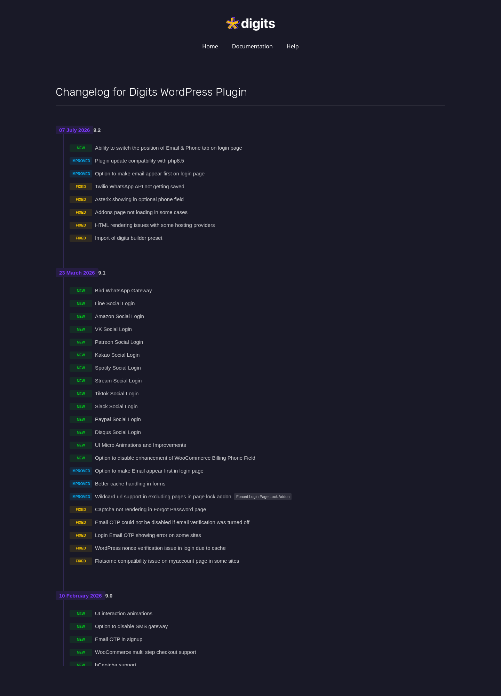Select the 10 February 2026 date badge

pos(80,596)
